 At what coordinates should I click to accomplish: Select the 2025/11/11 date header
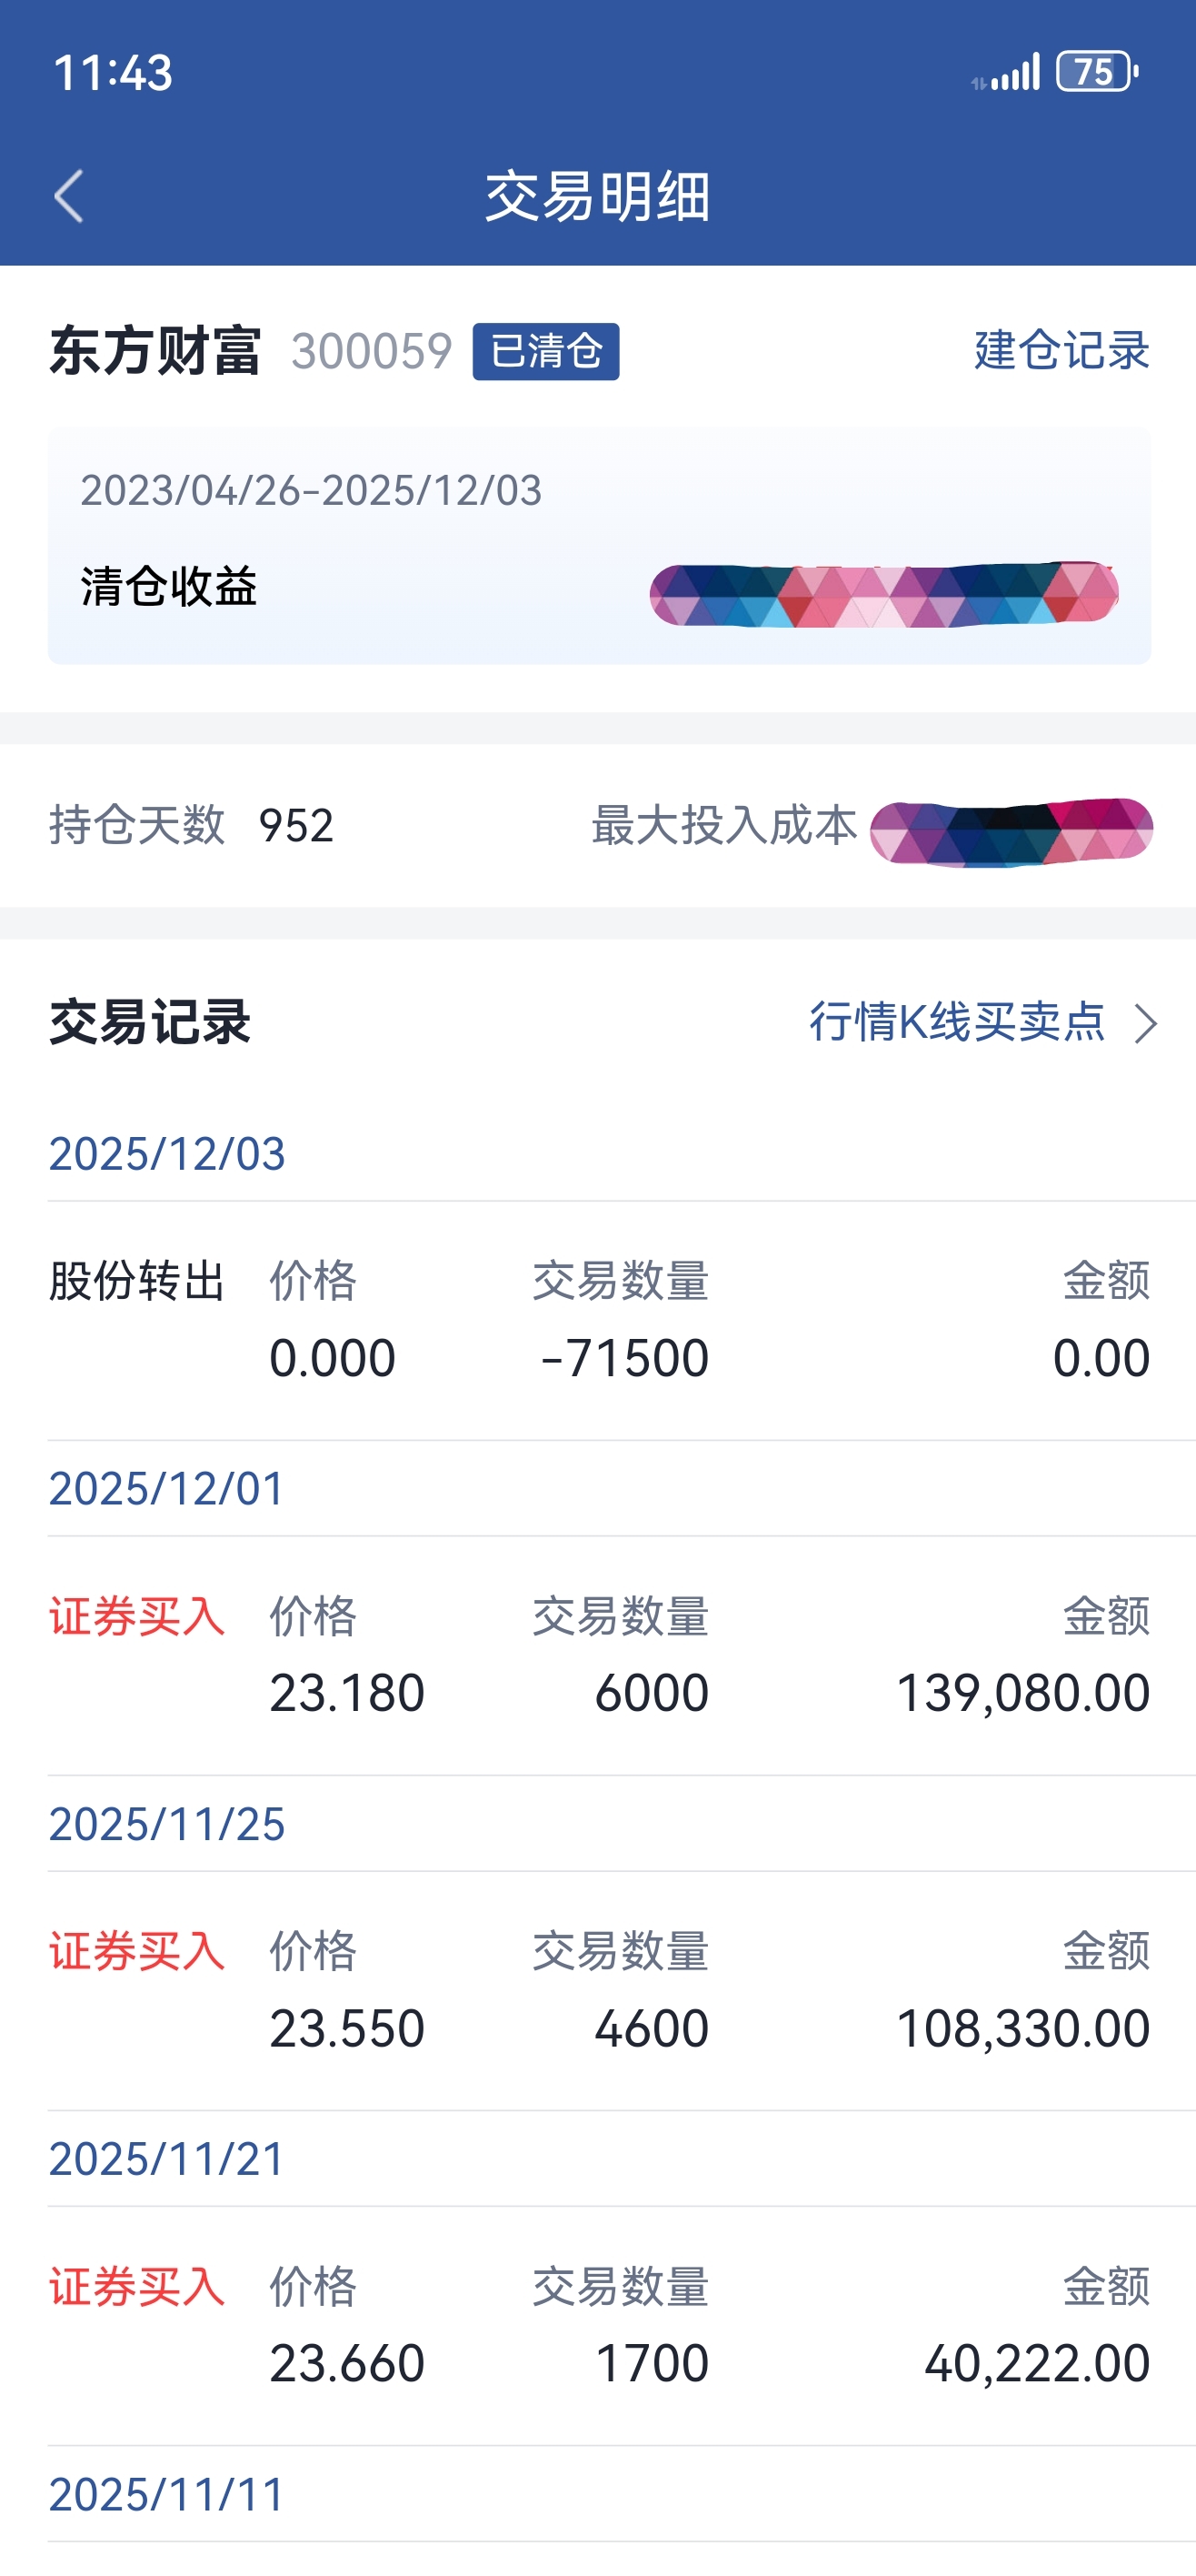click(167, 2495)
